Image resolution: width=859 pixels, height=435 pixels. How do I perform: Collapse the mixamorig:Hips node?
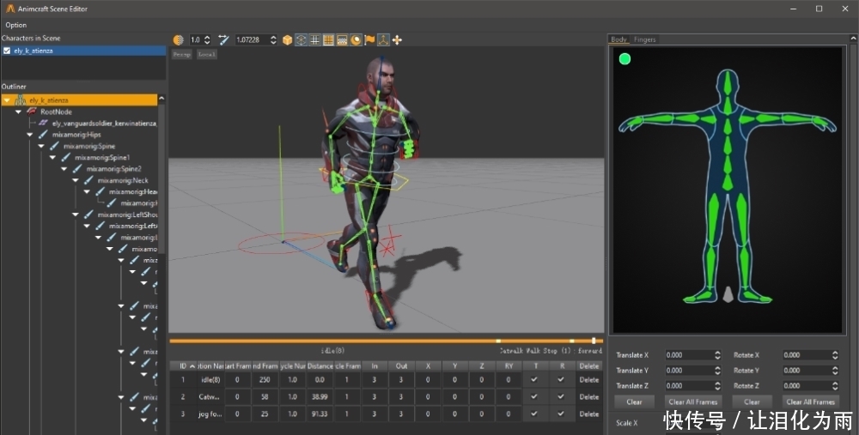click(29, 135)
